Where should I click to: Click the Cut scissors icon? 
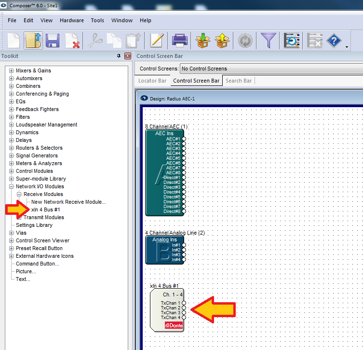pos(95,41)
